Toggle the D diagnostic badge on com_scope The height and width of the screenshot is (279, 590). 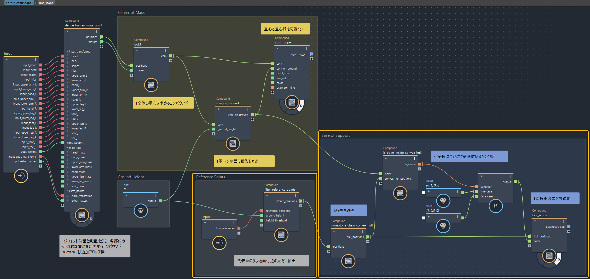(x=301, y=106)
